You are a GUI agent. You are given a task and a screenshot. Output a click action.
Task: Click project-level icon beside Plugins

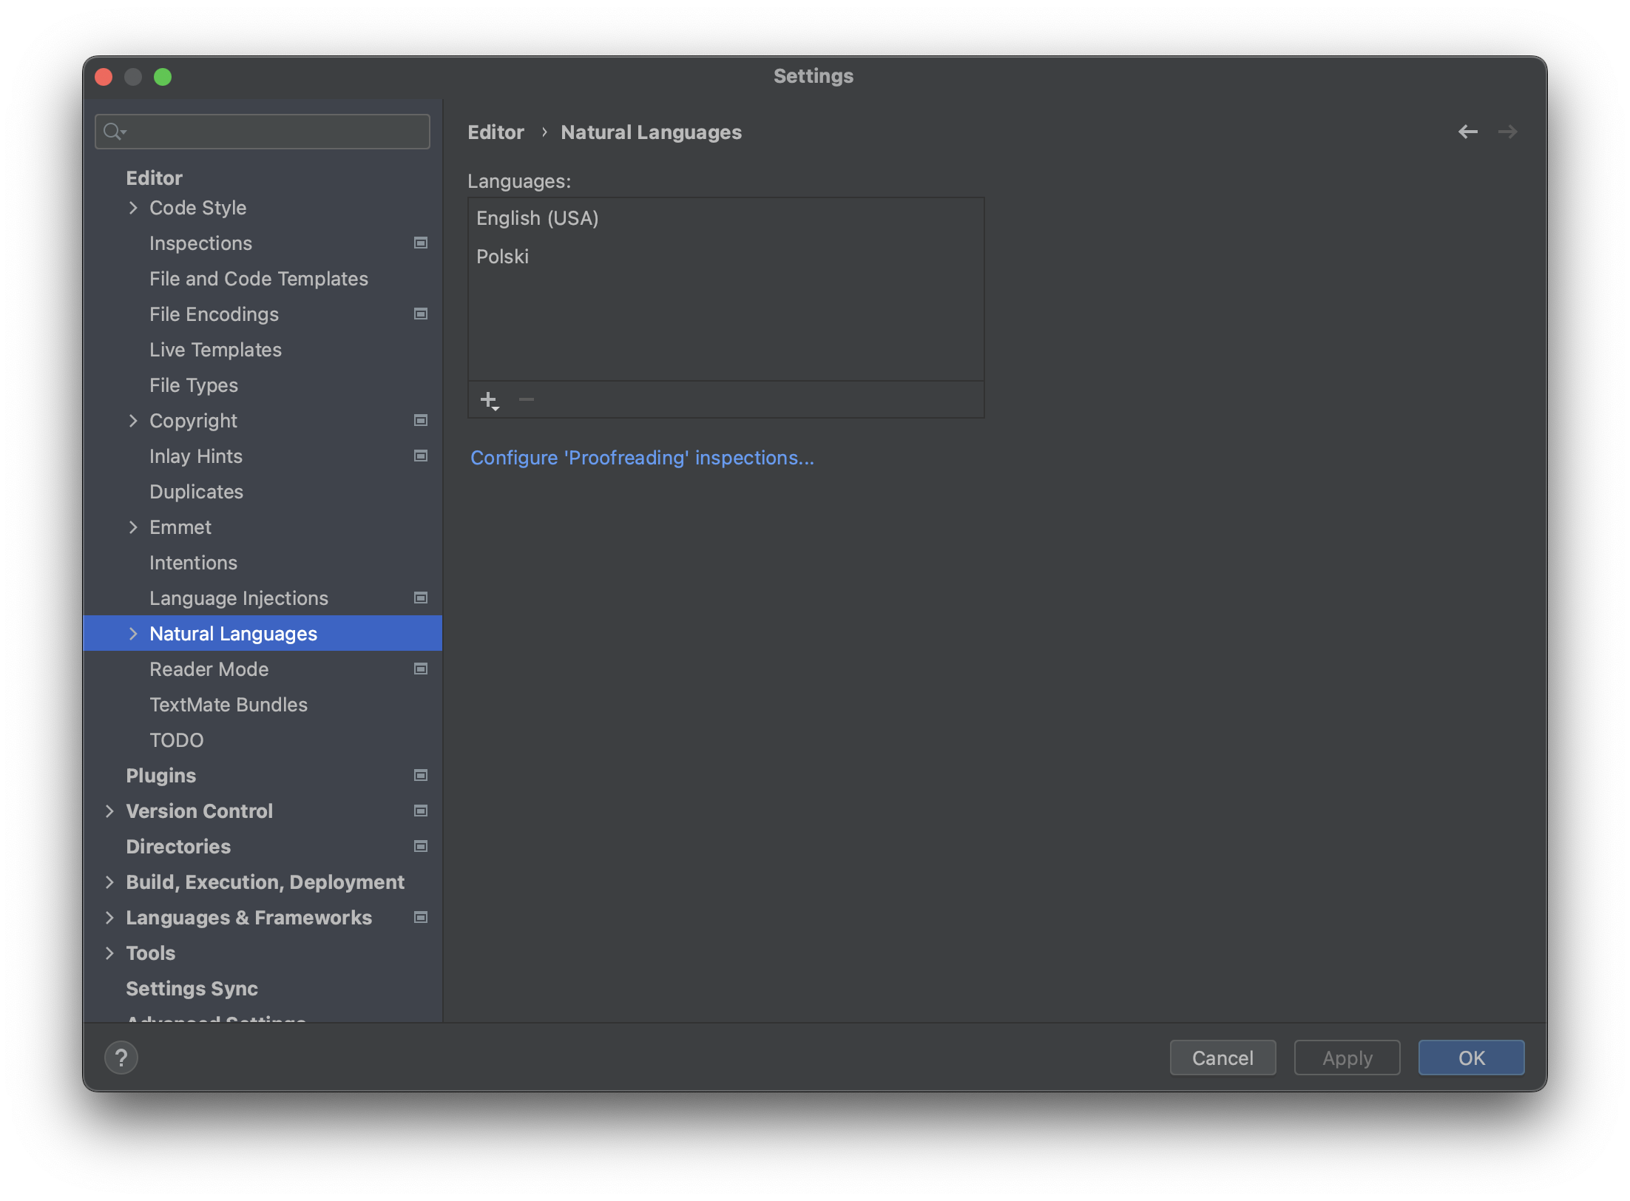click(x=421, y=776)
